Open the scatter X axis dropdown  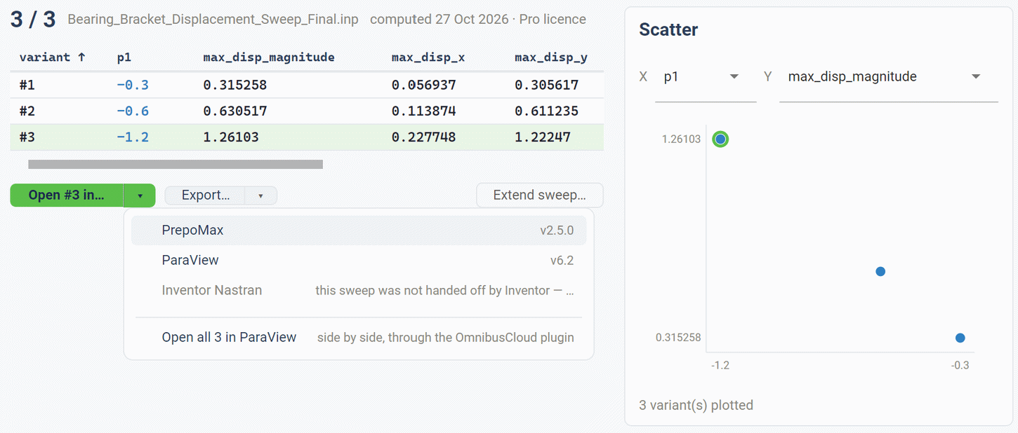[x=706, y=77]
